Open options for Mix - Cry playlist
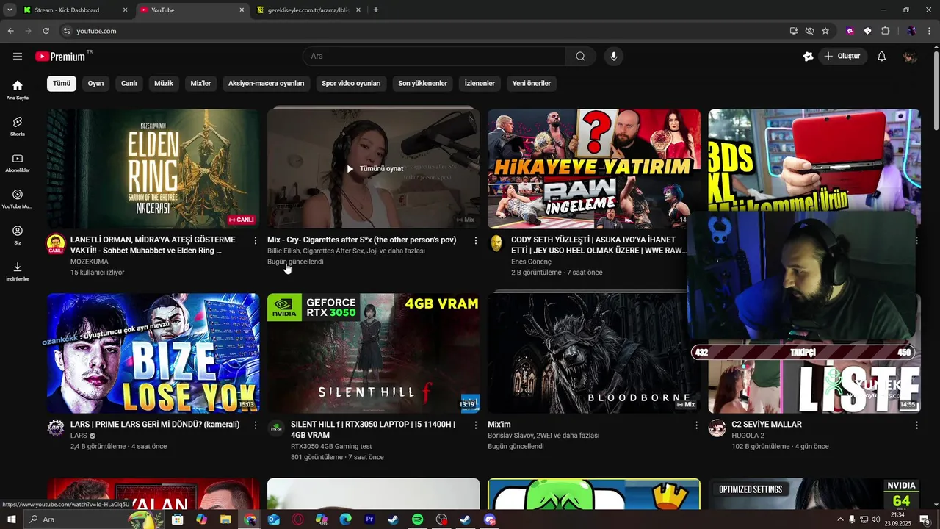Screen dimensions: 940x529 pos(476,240)
